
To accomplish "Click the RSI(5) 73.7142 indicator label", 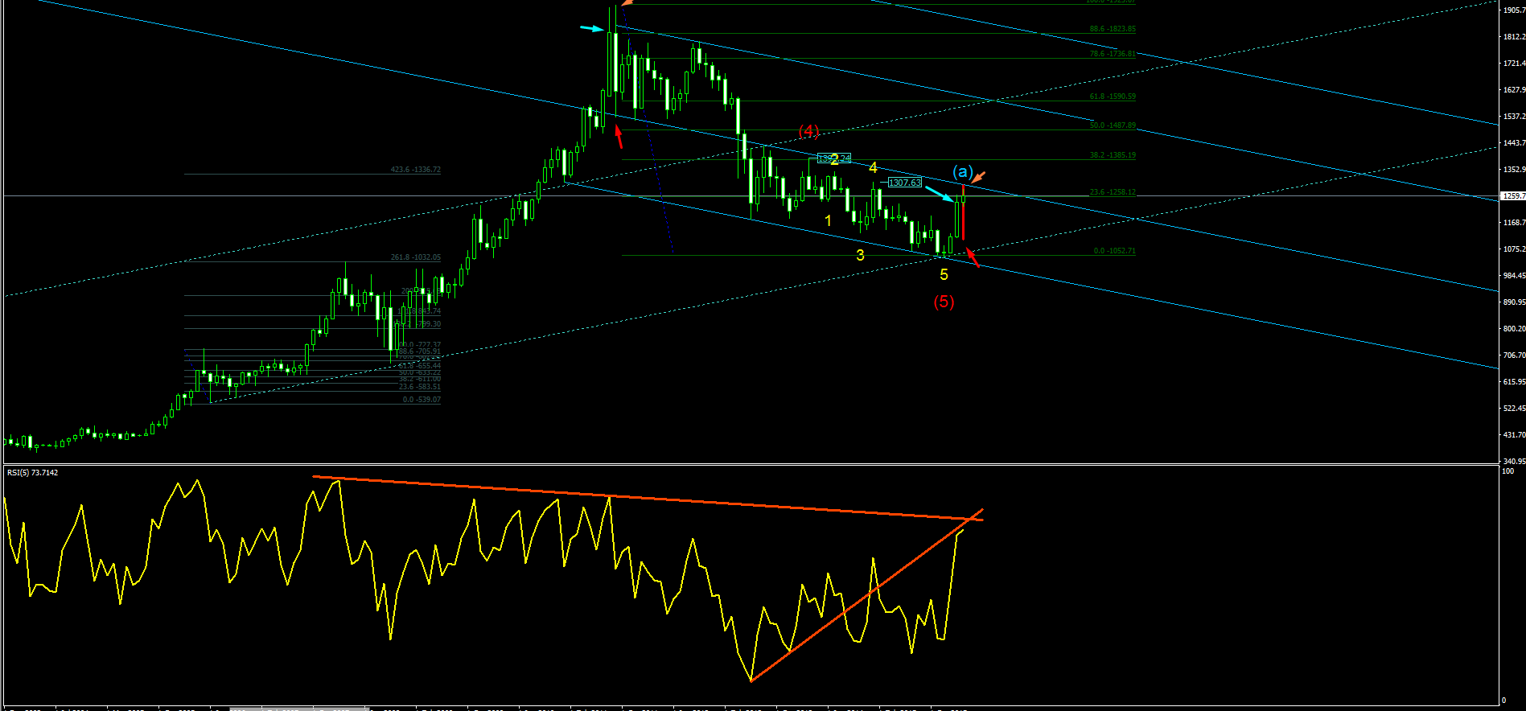I will point(32,472).
